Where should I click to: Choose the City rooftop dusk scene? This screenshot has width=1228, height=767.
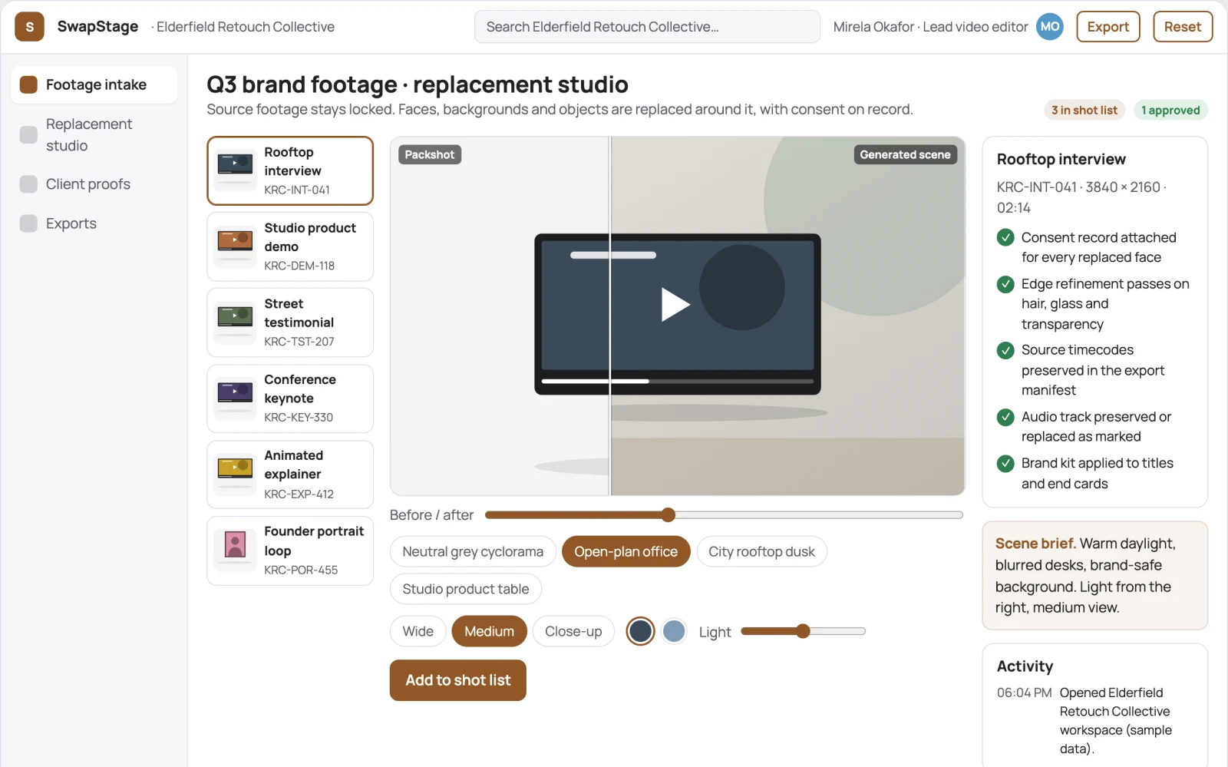[761, 551]
